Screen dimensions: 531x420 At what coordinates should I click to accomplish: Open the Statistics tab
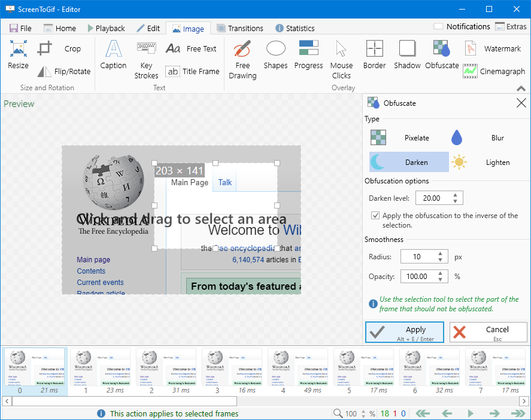point(295,29)
